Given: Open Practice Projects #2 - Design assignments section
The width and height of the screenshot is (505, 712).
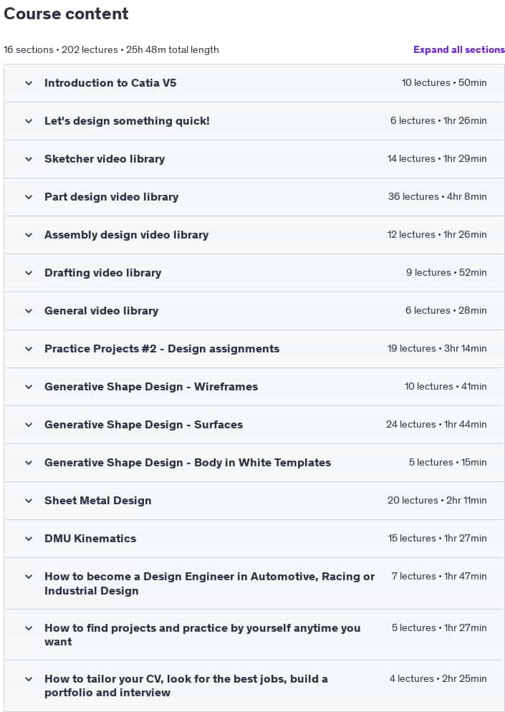Looking at the screenshot, I should [254, 349].
